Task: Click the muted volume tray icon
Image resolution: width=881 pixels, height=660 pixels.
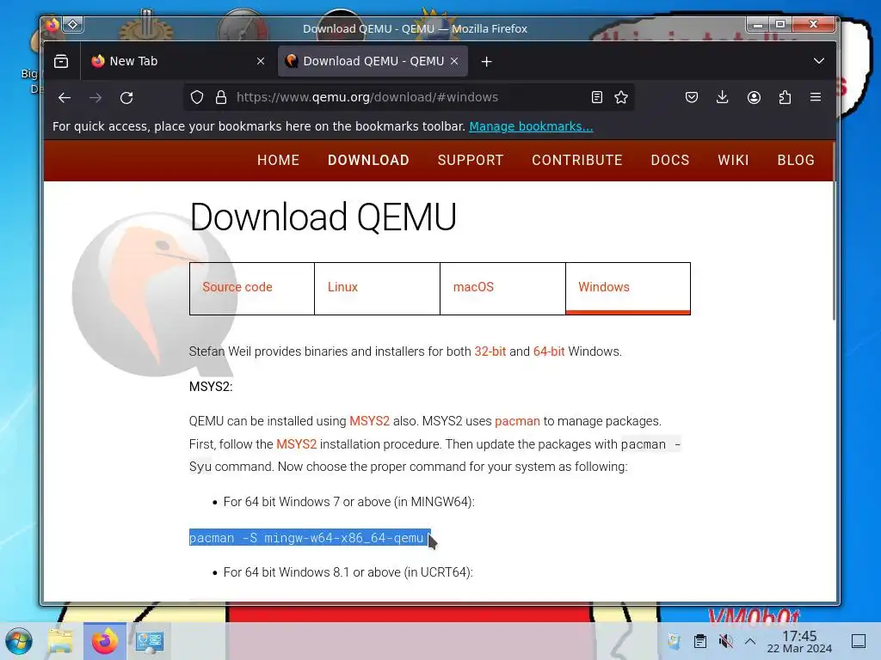Action: (x=725, y=641)
